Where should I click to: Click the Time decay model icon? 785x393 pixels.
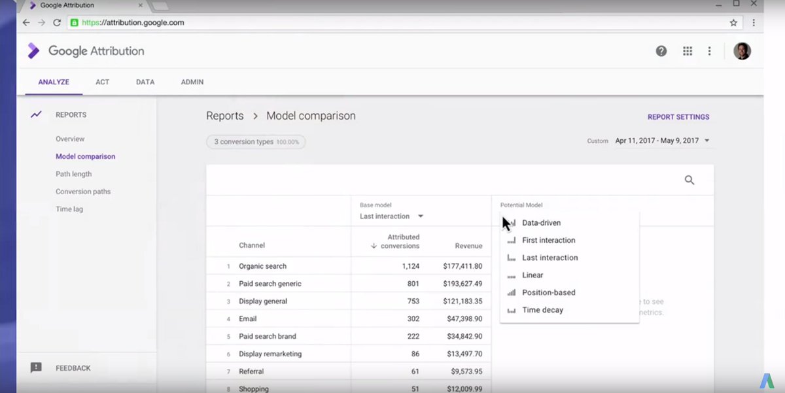coord(512,310)
